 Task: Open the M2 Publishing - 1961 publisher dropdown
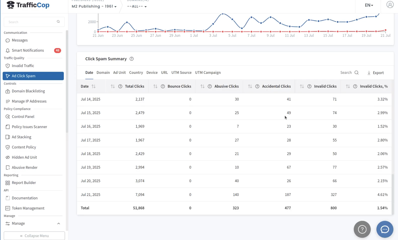[x=94, y=6]
